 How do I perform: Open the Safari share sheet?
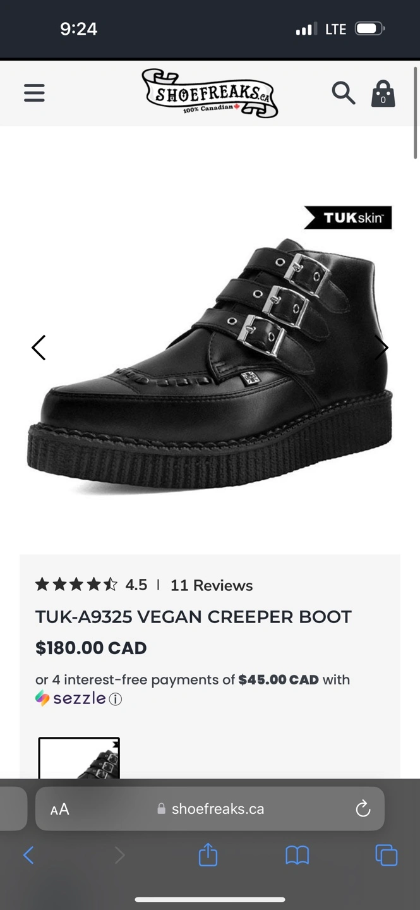point(208,856)
